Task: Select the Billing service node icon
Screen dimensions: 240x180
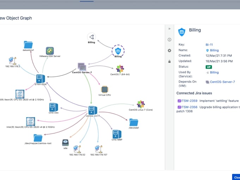Action: tap(91, 37)
